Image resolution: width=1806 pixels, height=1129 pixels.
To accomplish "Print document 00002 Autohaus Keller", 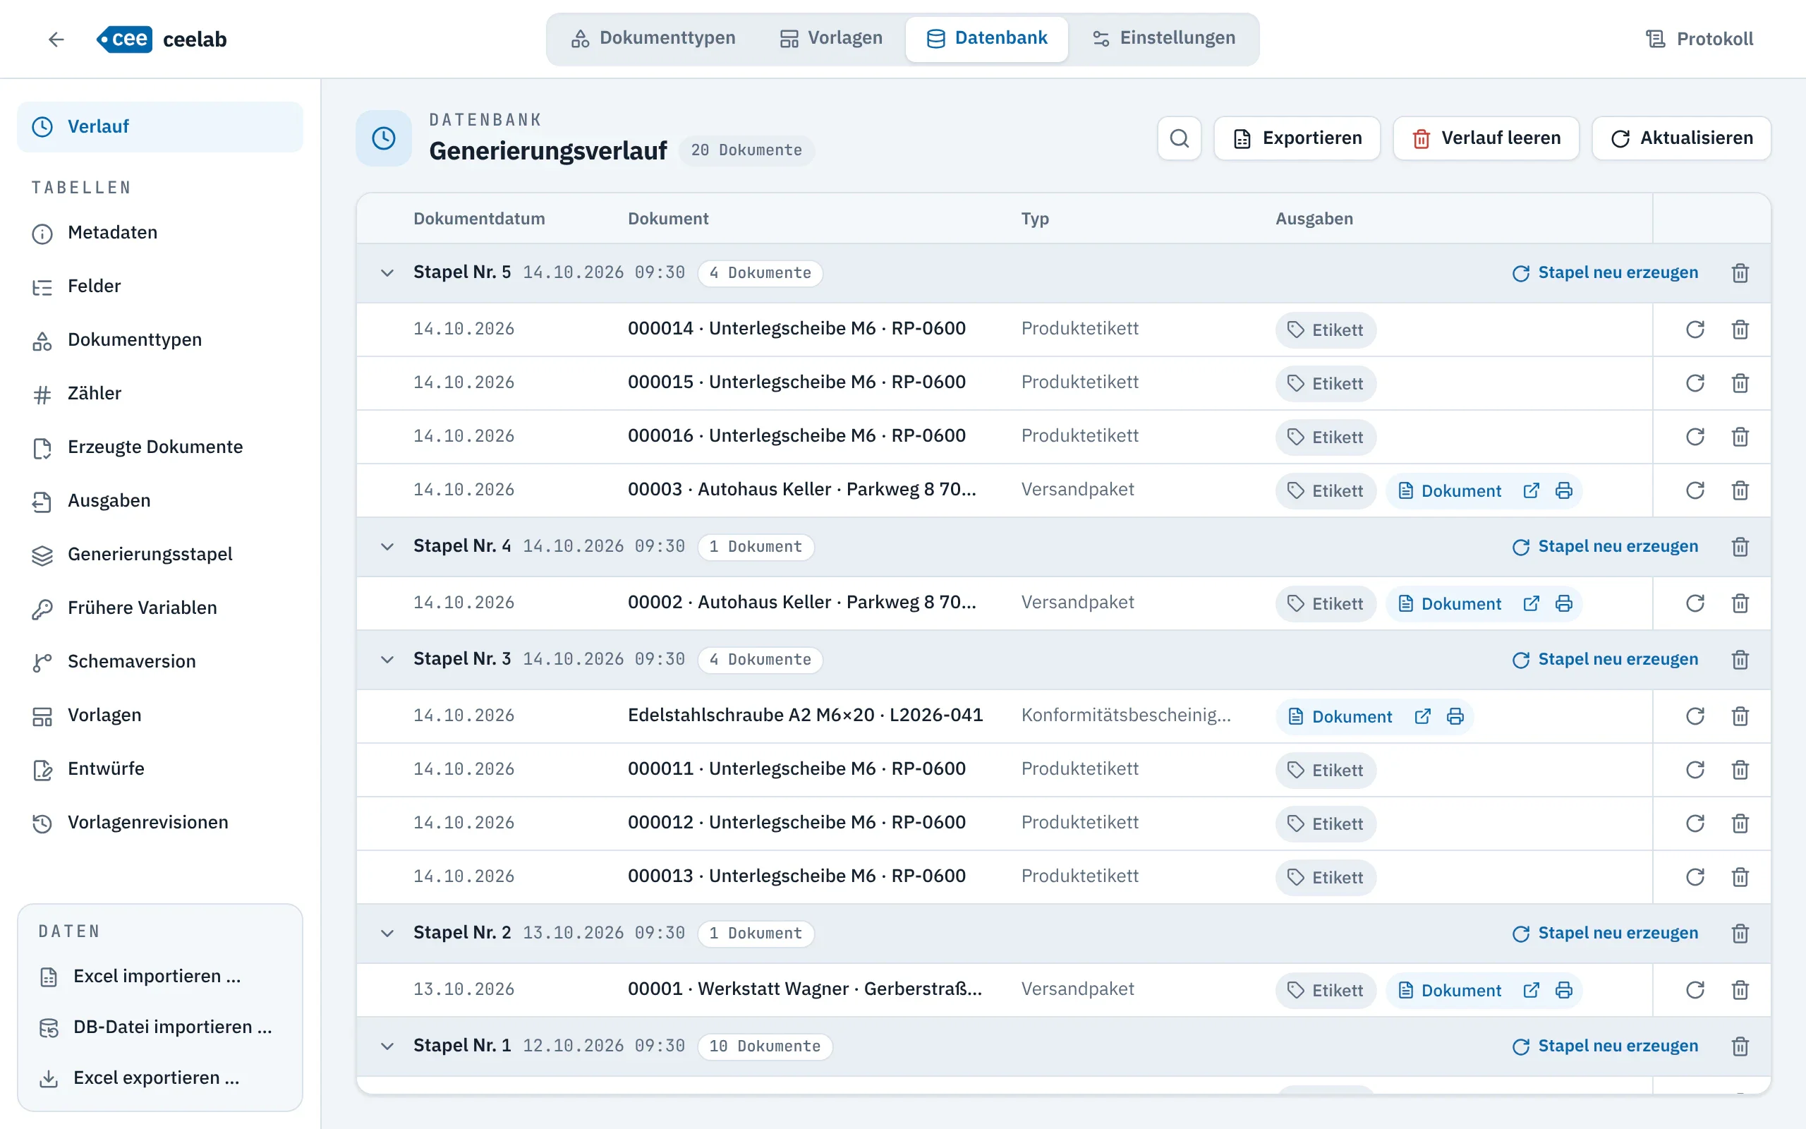I will pyautogui.click(x=1563, y=603).
